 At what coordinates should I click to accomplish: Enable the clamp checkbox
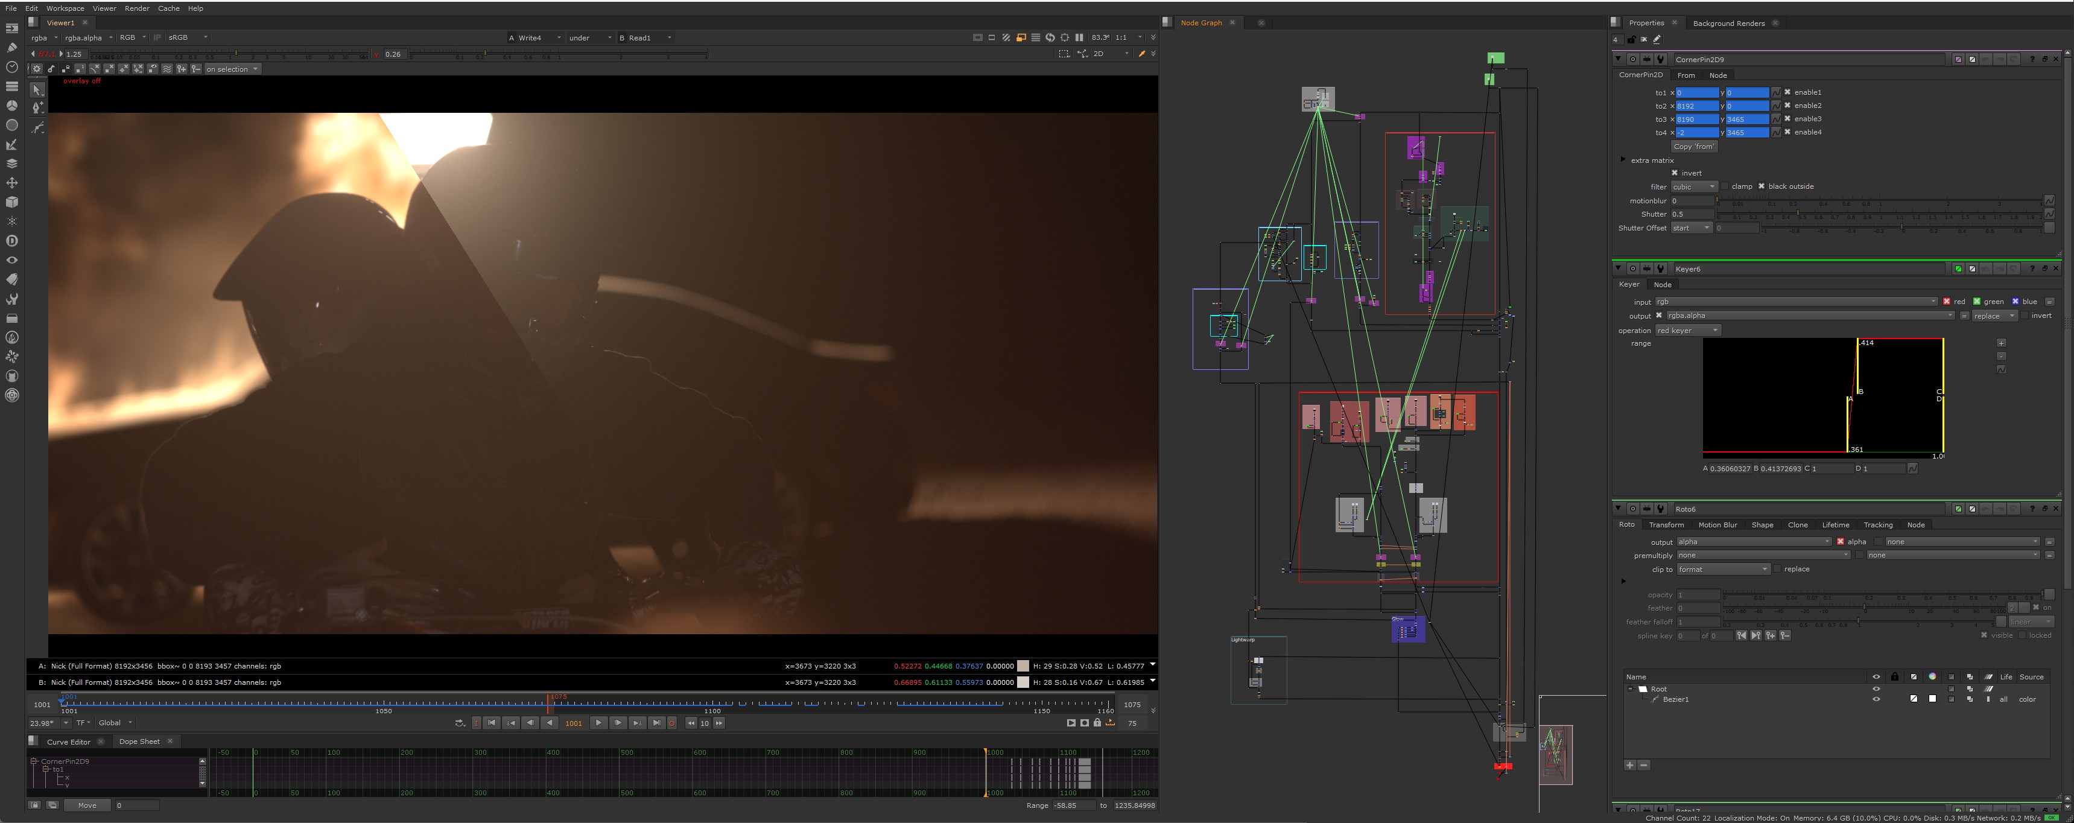click(x=1725, y=186)
